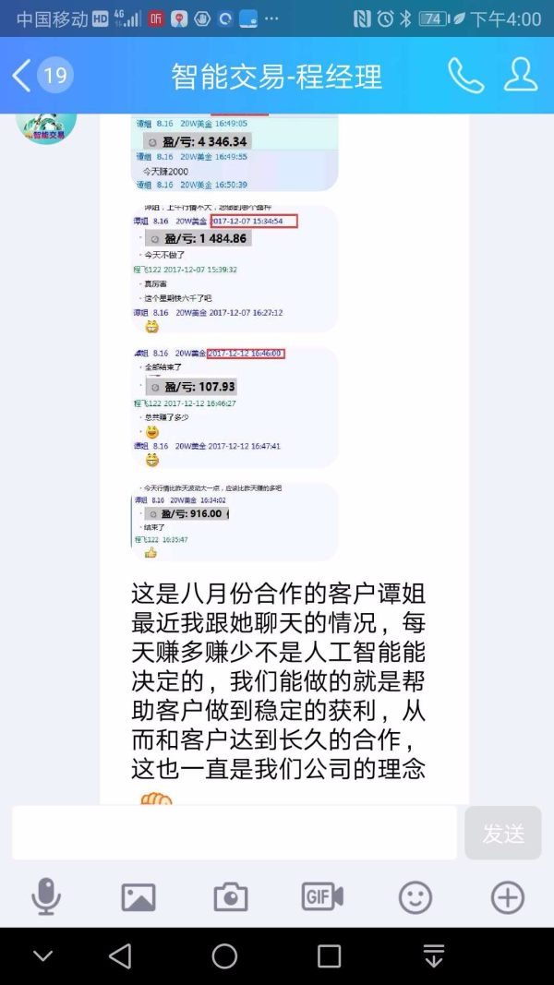Open recent apps square button
Screen dimensions: 554x985
[x=329, y=956]
